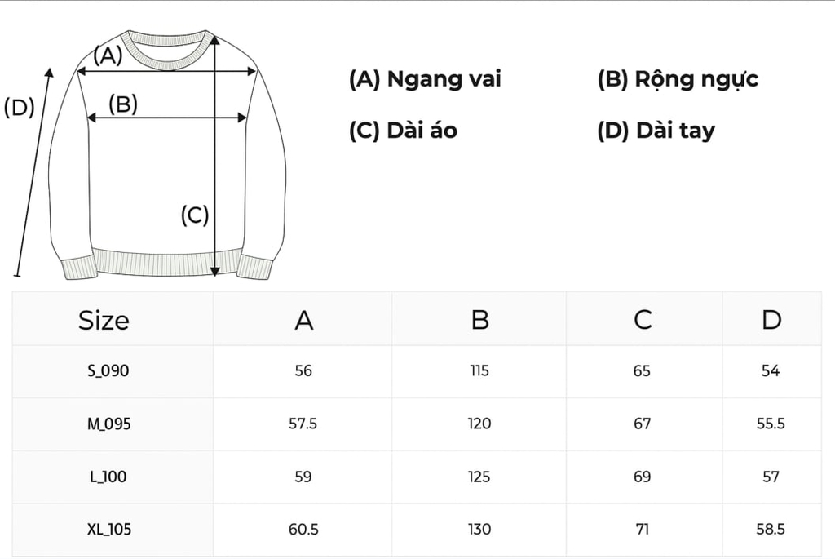Image resolution: width=835 pixels, height=559 pixels.
Task: Click the "(C) Dài áo" legend text
Action: (403, 131)
